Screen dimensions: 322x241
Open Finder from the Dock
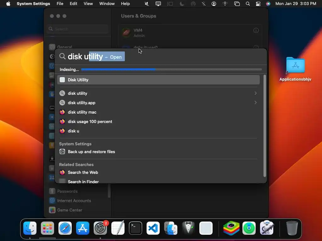coord(30,228)
